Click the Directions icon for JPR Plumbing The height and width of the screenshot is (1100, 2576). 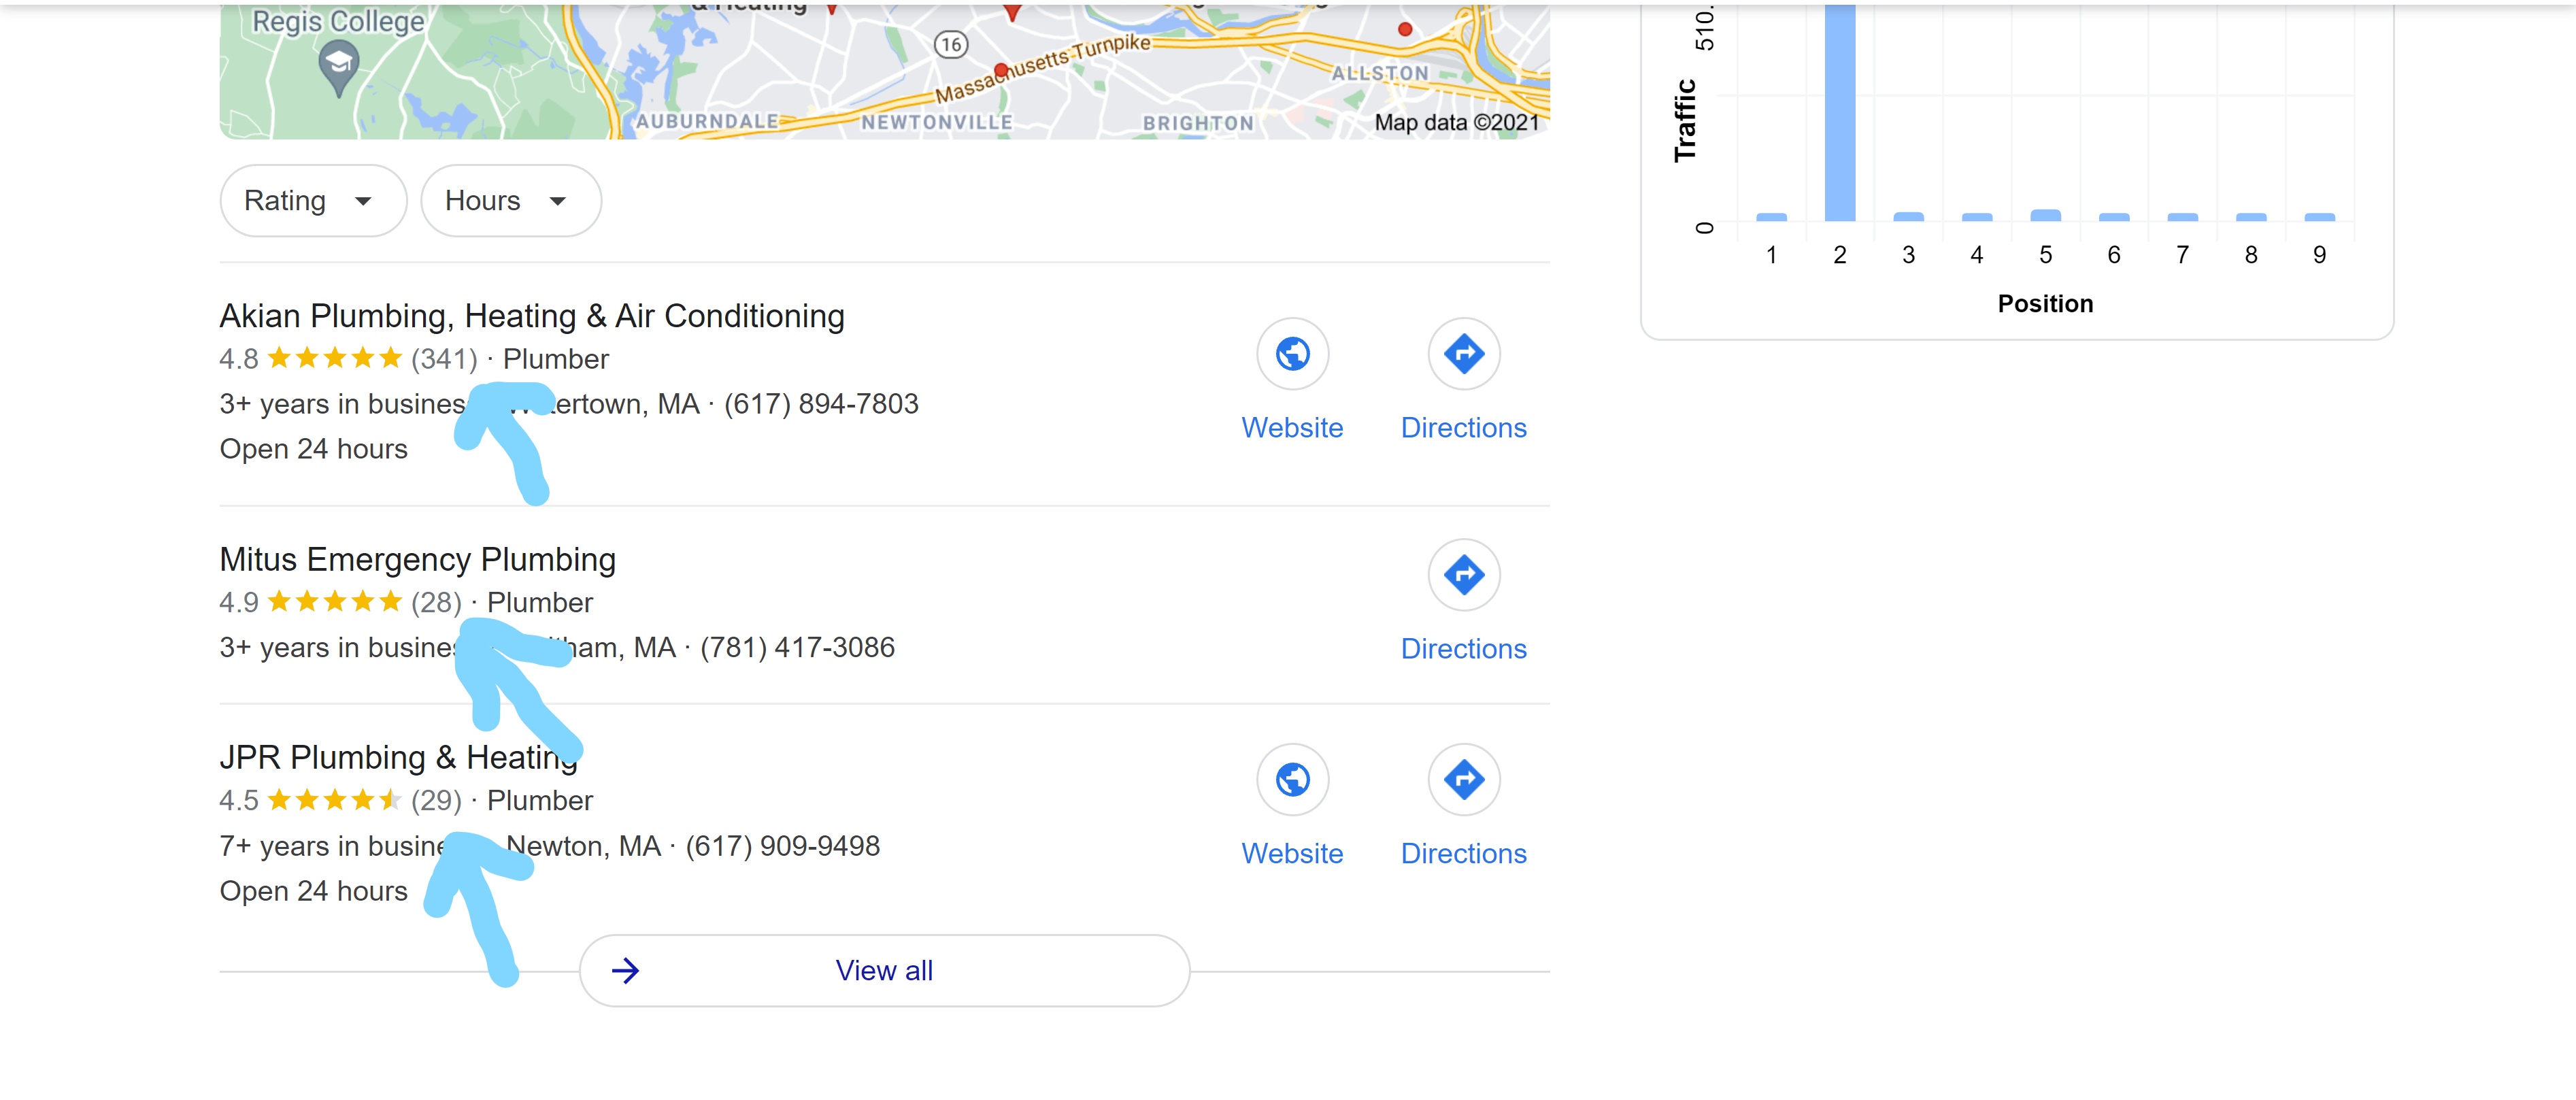[1464, 780]
